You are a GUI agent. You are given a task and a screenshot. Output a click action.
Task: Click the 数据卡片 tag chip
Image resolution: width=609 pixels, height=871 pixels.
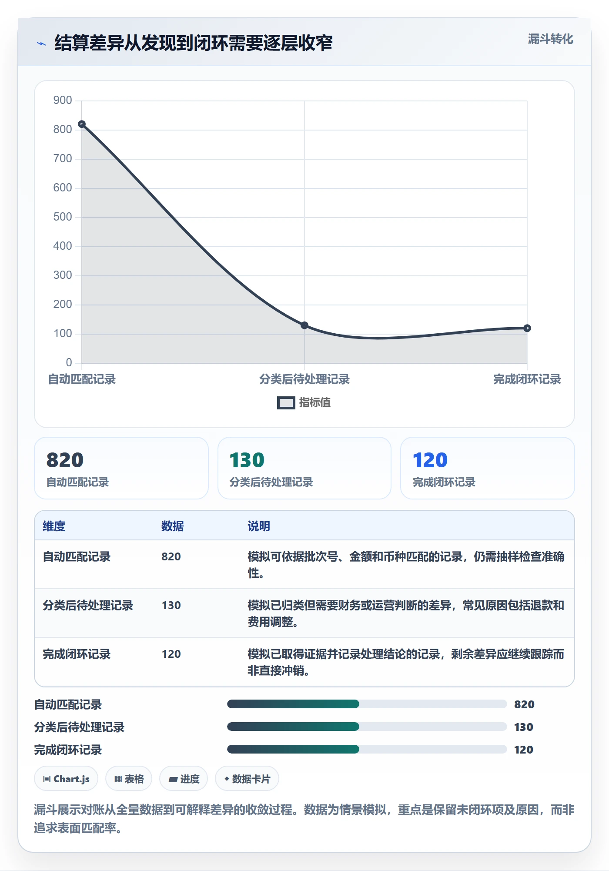tap(247, 779)
